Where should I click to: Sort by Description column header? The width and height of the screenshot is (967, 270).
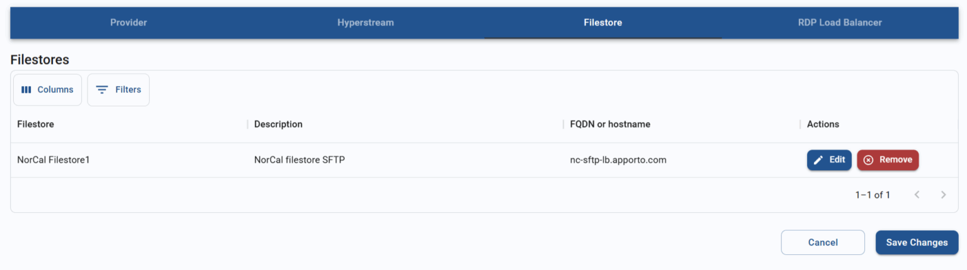tap(278, 124)
